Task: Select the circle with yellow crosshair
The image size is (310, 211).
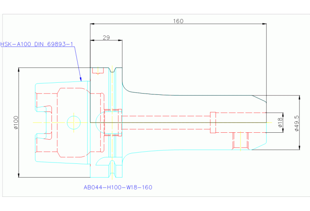Action: click(74, 122)
